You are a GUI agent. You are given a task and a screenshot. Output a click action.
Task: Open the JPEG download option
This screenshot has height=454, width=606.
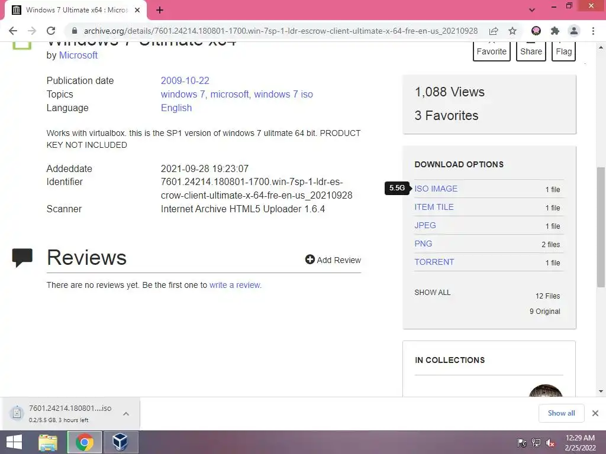[425, 225]
